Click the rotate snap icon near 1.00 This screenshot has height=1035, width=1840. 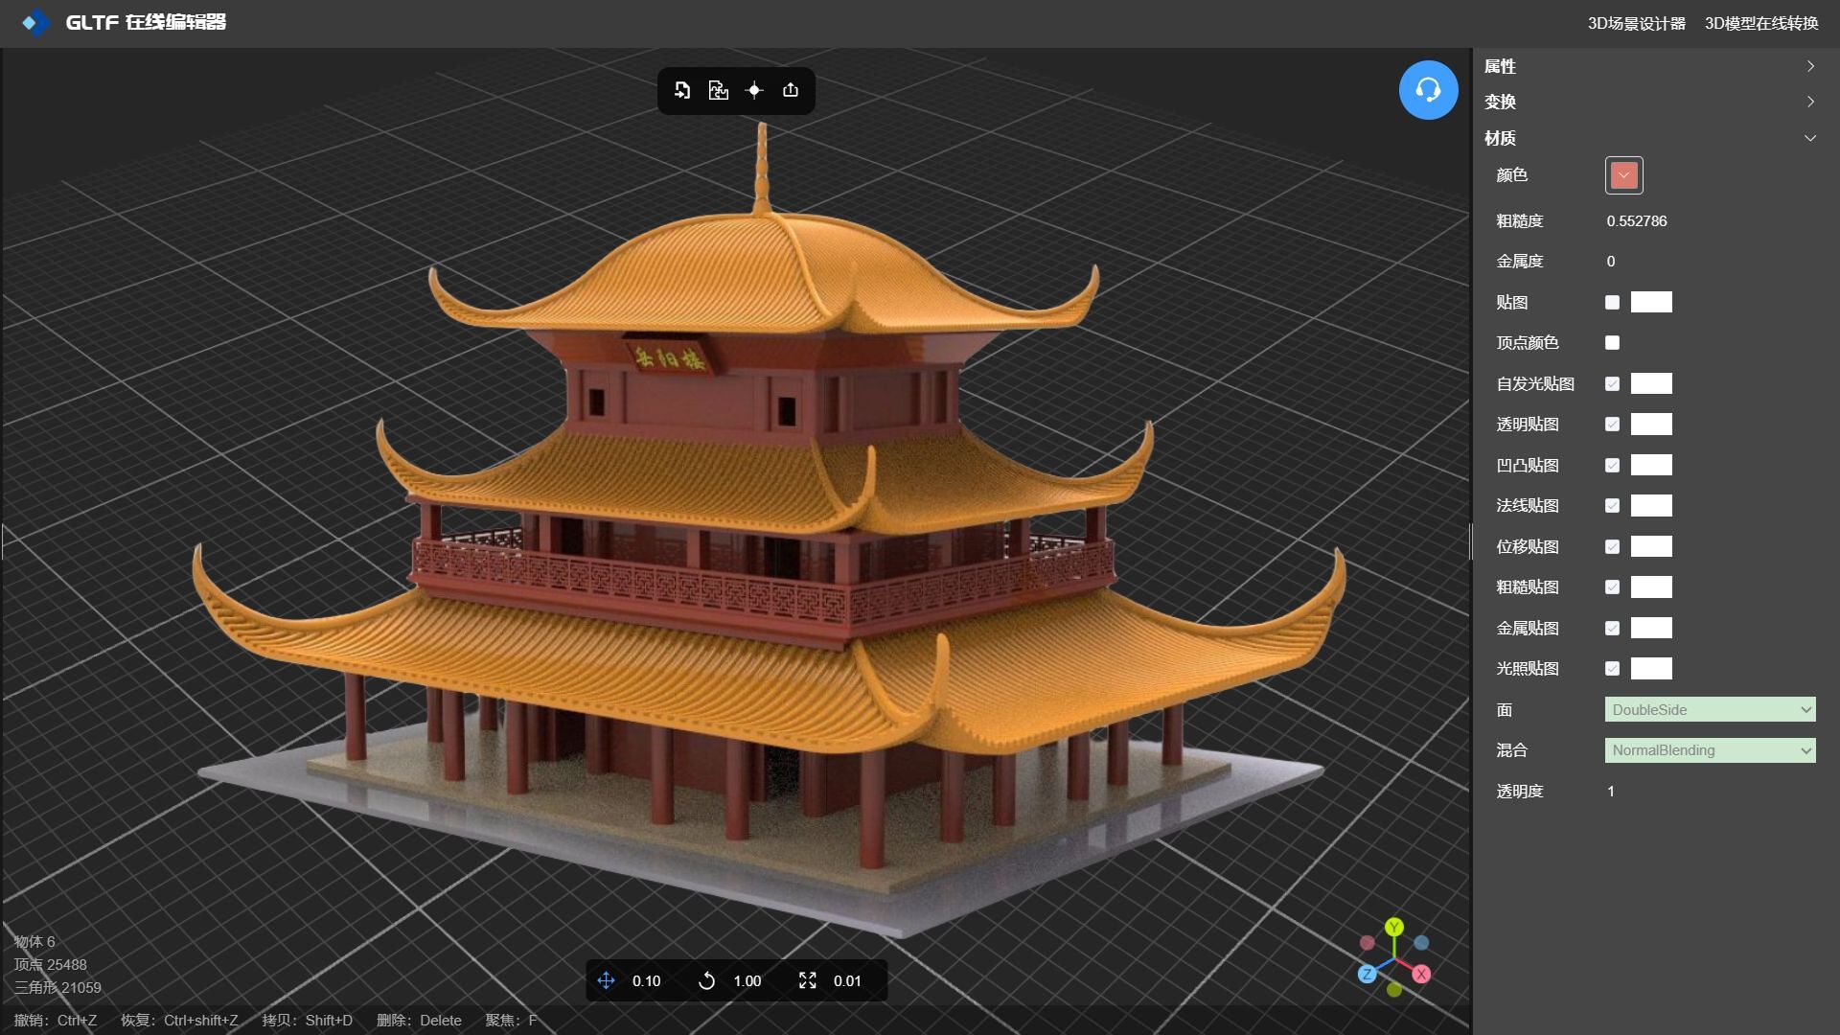click(706, 980)
